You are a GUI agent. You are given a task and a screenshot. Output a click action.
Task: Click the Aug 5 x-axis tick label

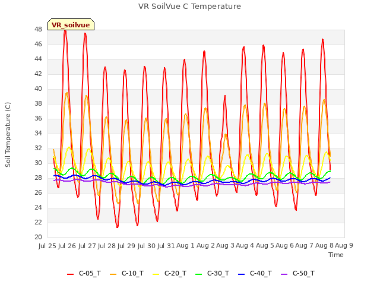point(265,245)
